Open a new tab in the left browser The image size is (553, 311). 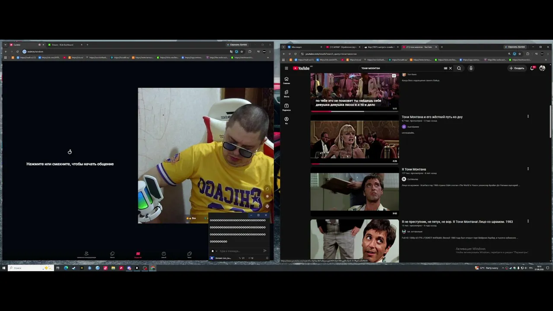click(87, 44)
